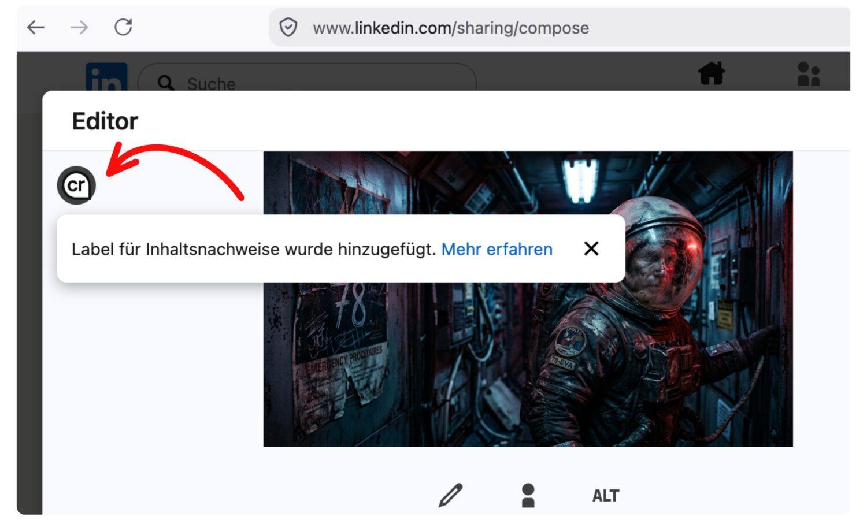This screenshot has width=867, height=520.
Task: Click the browser back arrow
Action: [x=36, y=27]
